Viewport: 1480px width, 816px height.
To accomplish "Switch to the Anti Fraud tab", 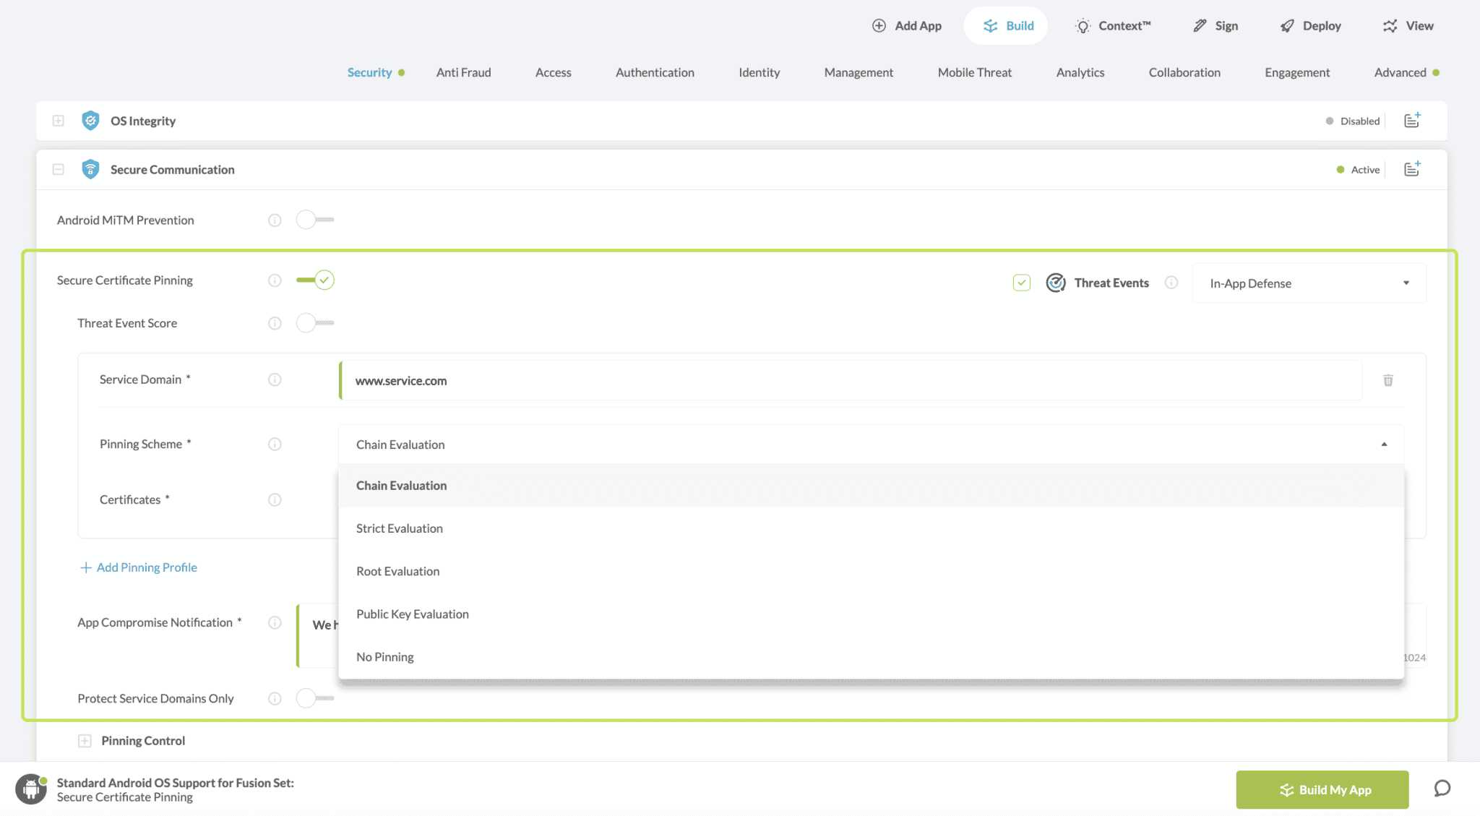I will tap(463, 72).
